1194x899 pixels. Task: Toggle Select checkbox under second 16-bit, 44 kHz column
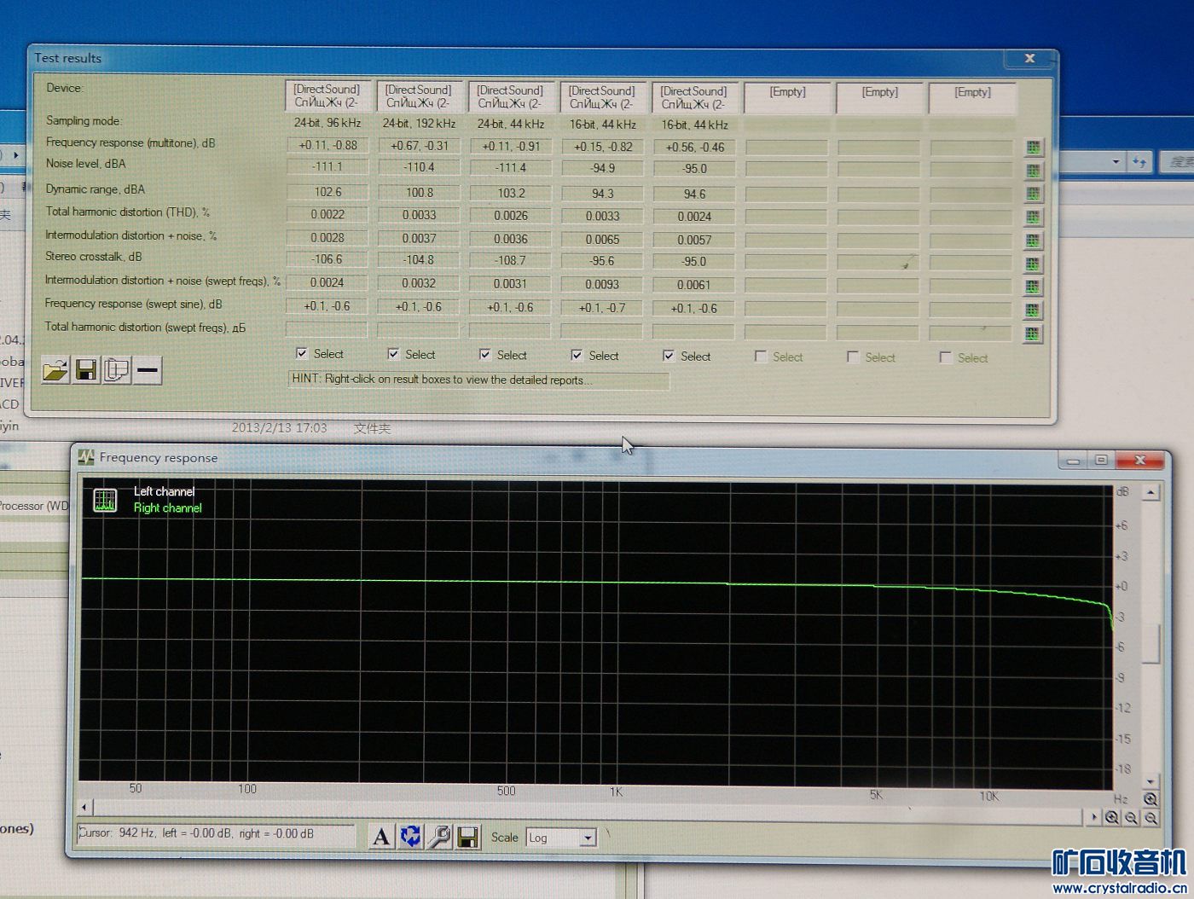[x=669, y=356]
